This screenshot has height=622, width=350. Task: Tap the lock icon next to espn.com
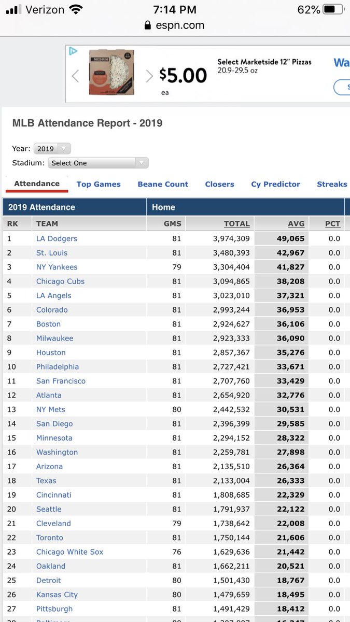(x=148, y=25)
